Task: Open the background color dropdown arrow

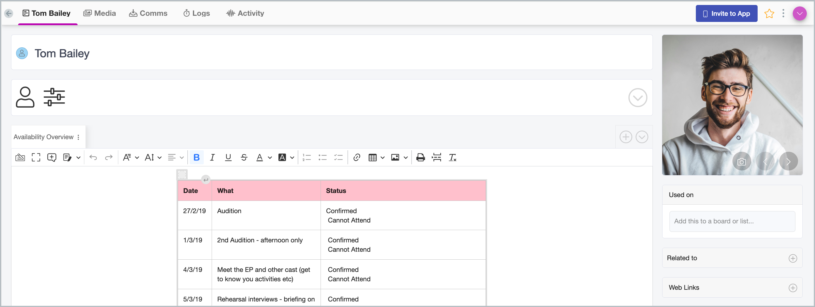Action: pyautogui.click(x=292, y=158)
